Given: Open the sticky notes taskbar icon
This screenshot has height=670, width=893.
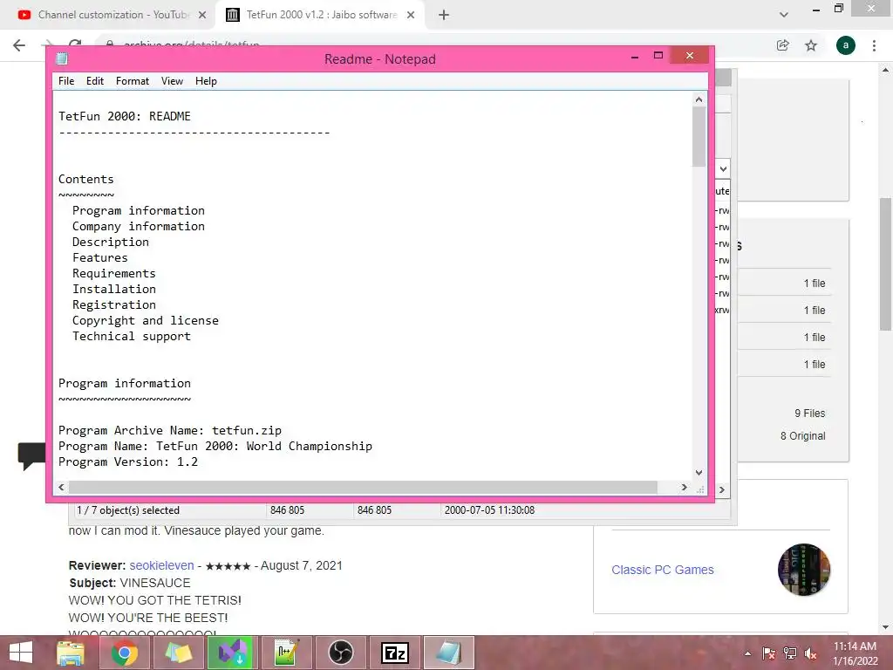Looking at the screenshot, I should tap(178, 653).
